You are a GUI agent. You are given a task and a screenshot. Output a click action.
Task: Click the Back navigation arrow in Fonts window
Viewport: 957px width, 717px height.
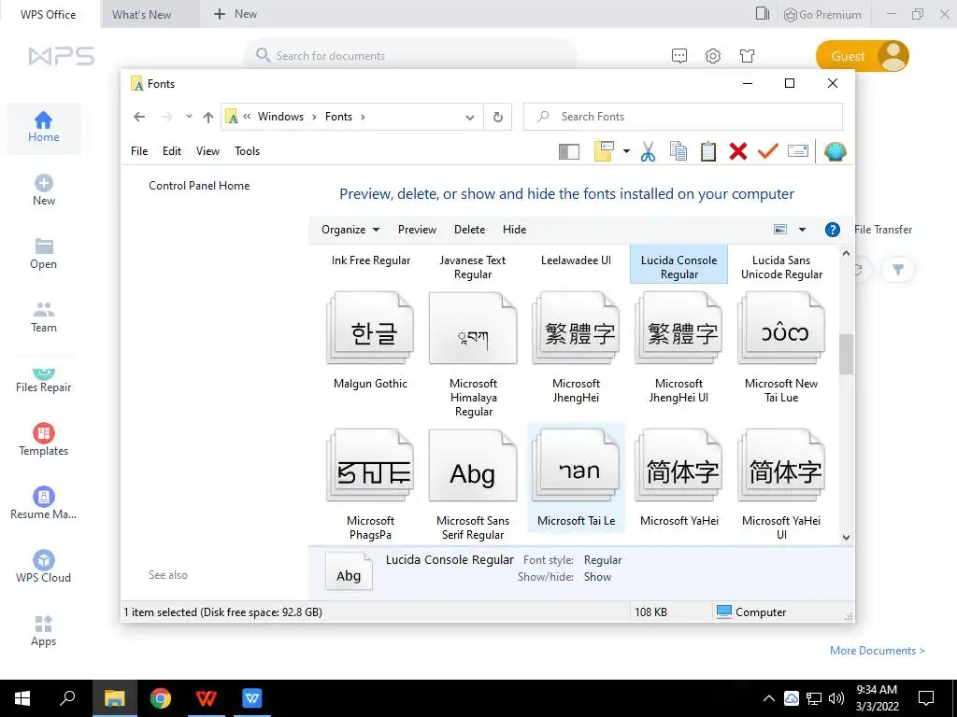click(139, 117)
